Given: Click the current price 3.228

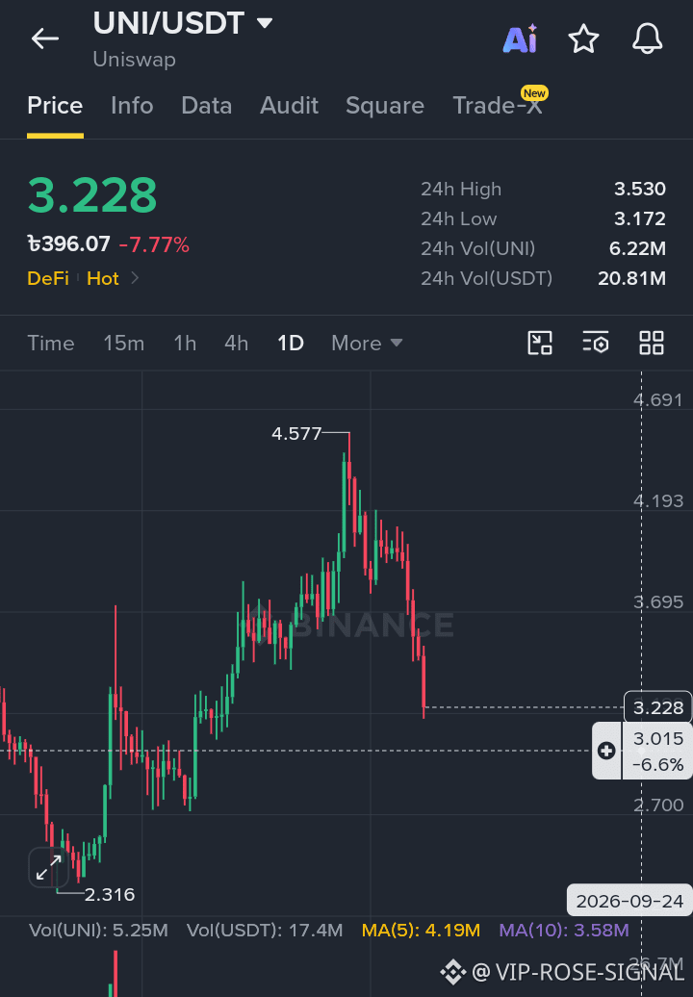Looking at the screenshot, I should (92, 195).
